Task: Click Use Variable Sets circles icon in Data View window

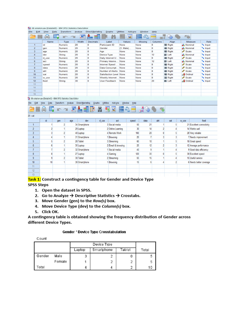Action: pyautogui.click(x=147, y=109)
